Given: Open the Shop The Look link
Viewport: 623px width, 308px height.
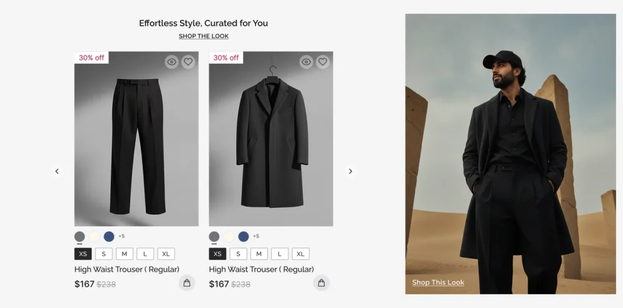Looking at the screenshot, I should tap(204, 36).
